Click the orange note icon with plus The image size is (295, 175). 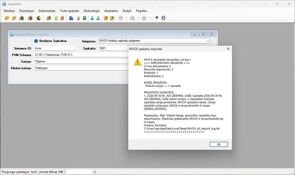[x=112, y=18]
